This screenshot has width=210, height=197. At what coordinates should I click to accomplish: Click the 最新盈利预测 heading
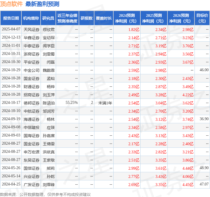[x=42, y=4]
